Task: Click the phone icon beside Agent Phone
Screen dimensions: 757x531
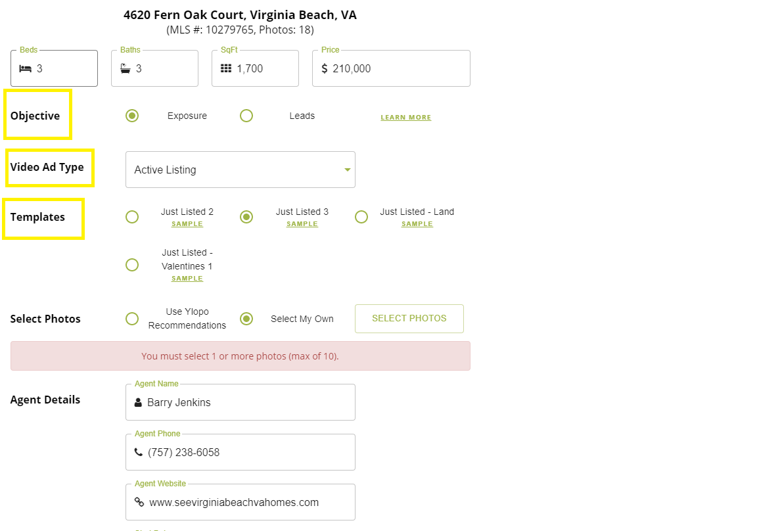Action: coord(138,452)
